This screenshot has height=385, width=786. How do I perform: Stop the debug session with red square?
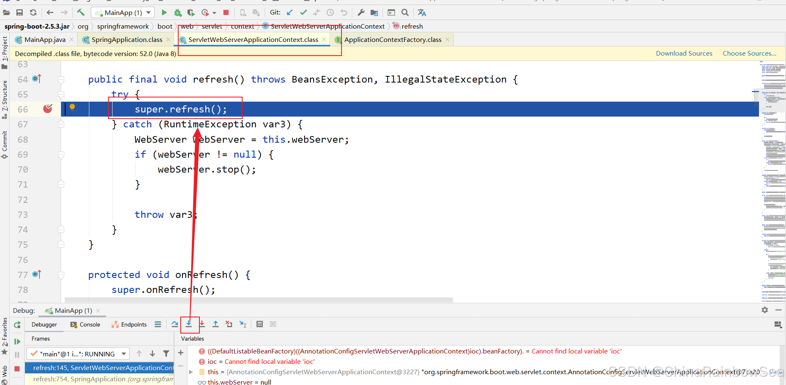coord(17,368)
